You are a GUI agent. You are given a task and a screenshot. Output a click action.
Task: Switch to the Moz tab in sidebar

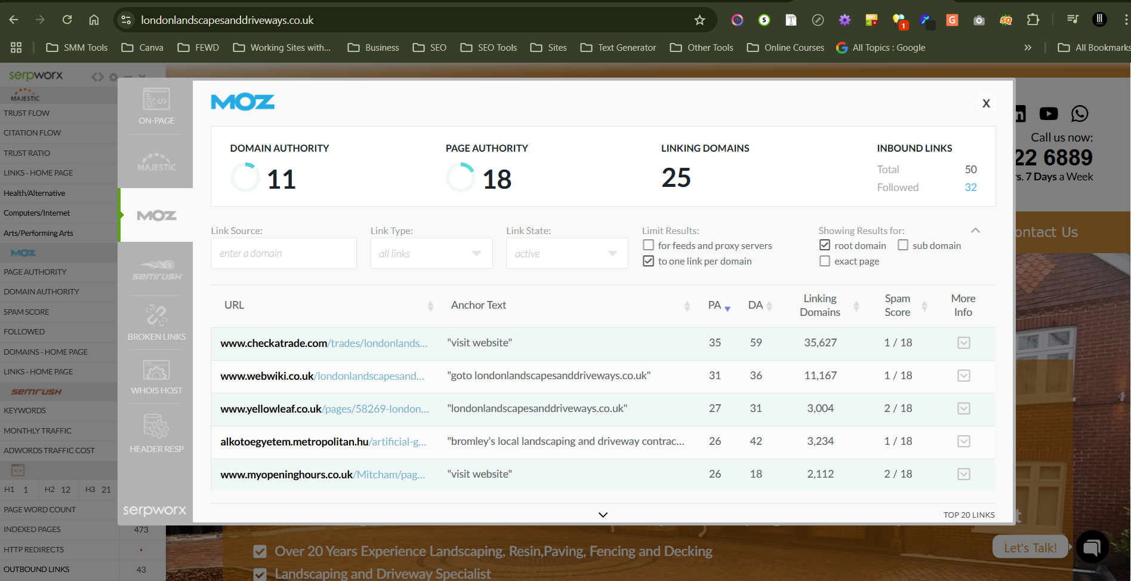pos(156,216)
